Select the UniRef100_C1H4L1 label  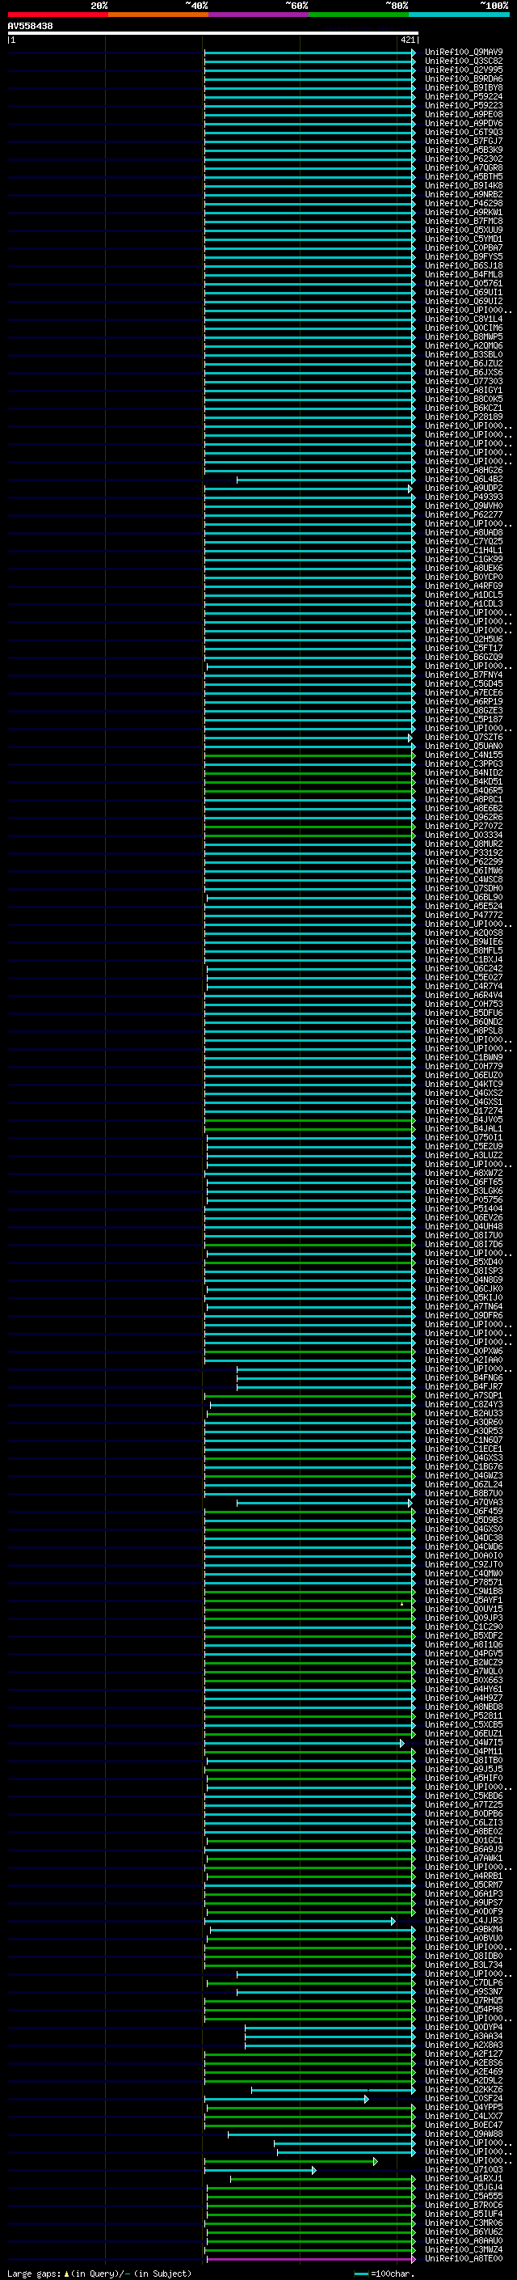point(464,551)
